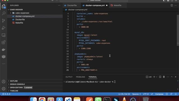Open the stacked layers view in activity bar
179x101 pixels.
(x=4, y=57)
